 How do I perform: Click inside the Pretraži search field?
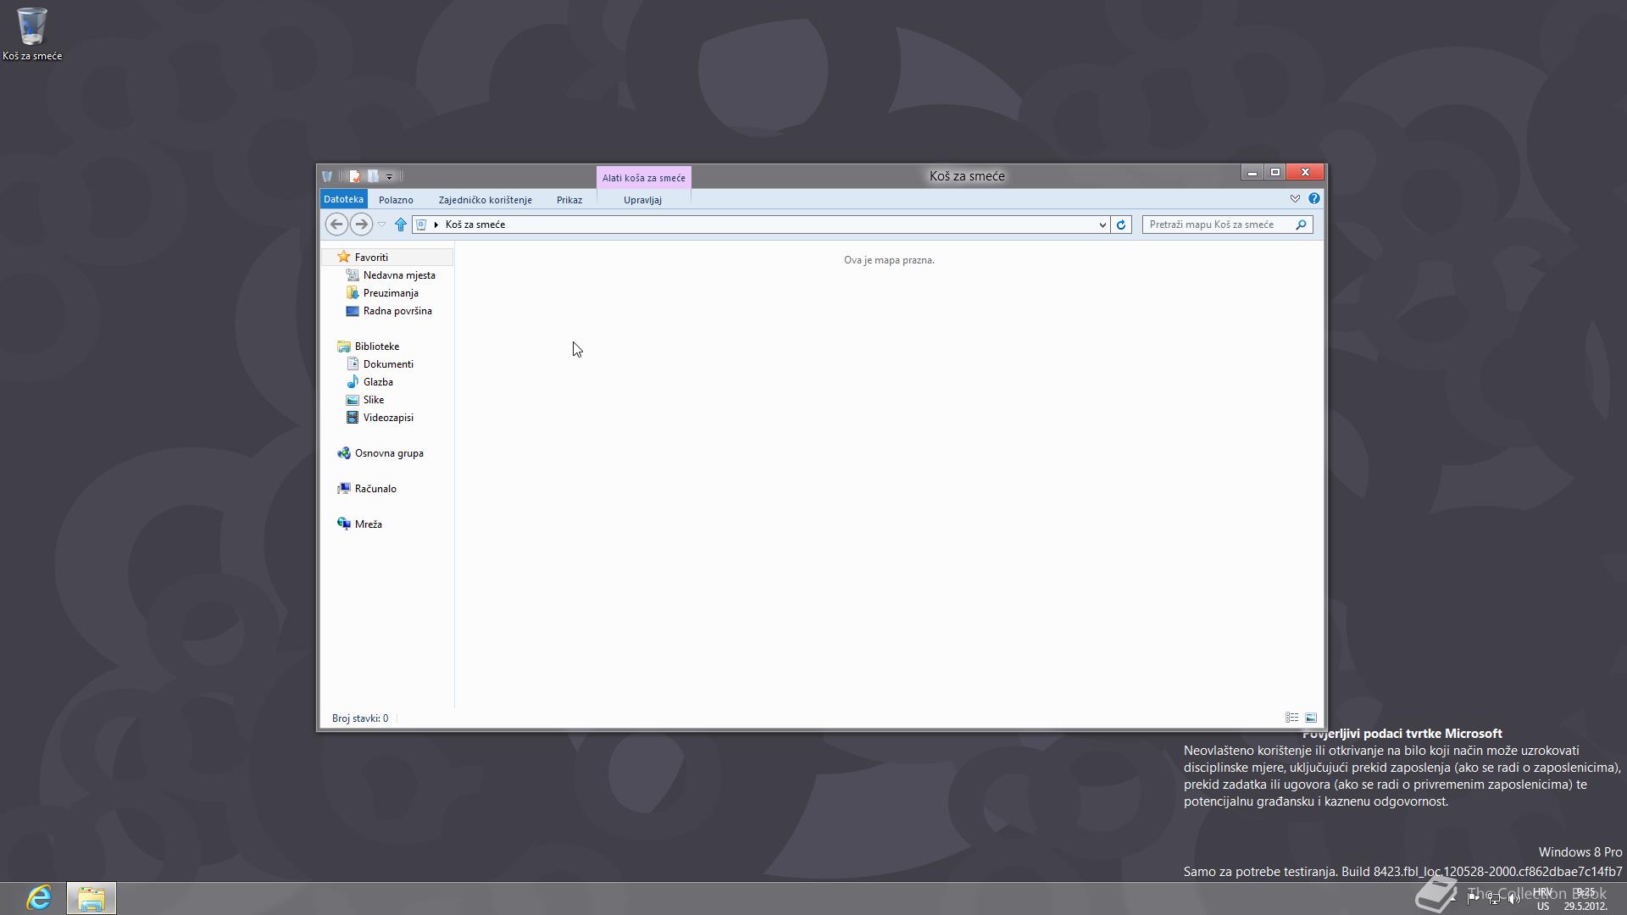[x=1220, y=224]
